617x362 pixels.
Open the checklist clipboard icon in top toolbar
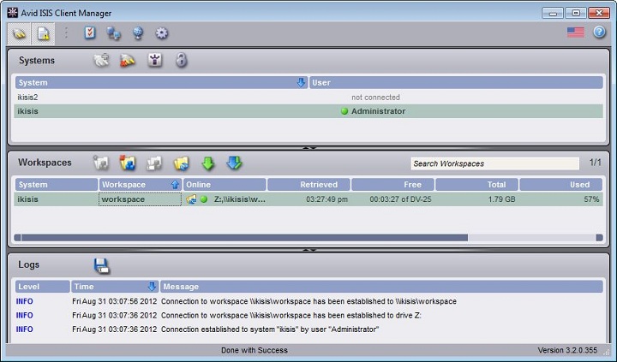point(90,33)
